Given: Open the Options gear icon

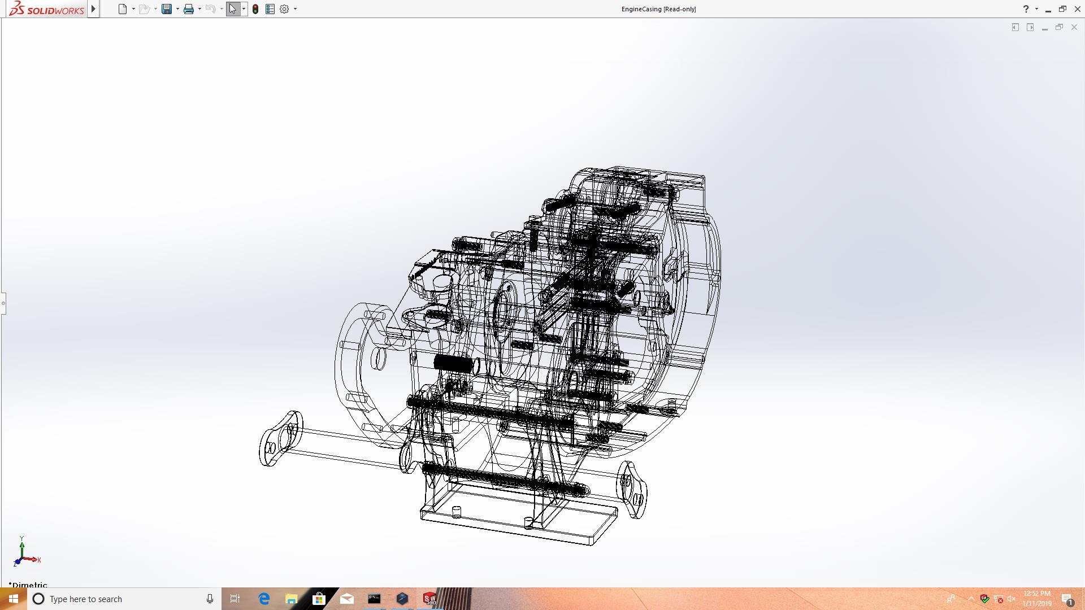Looking at the screenshot, I should coord(284,9).
